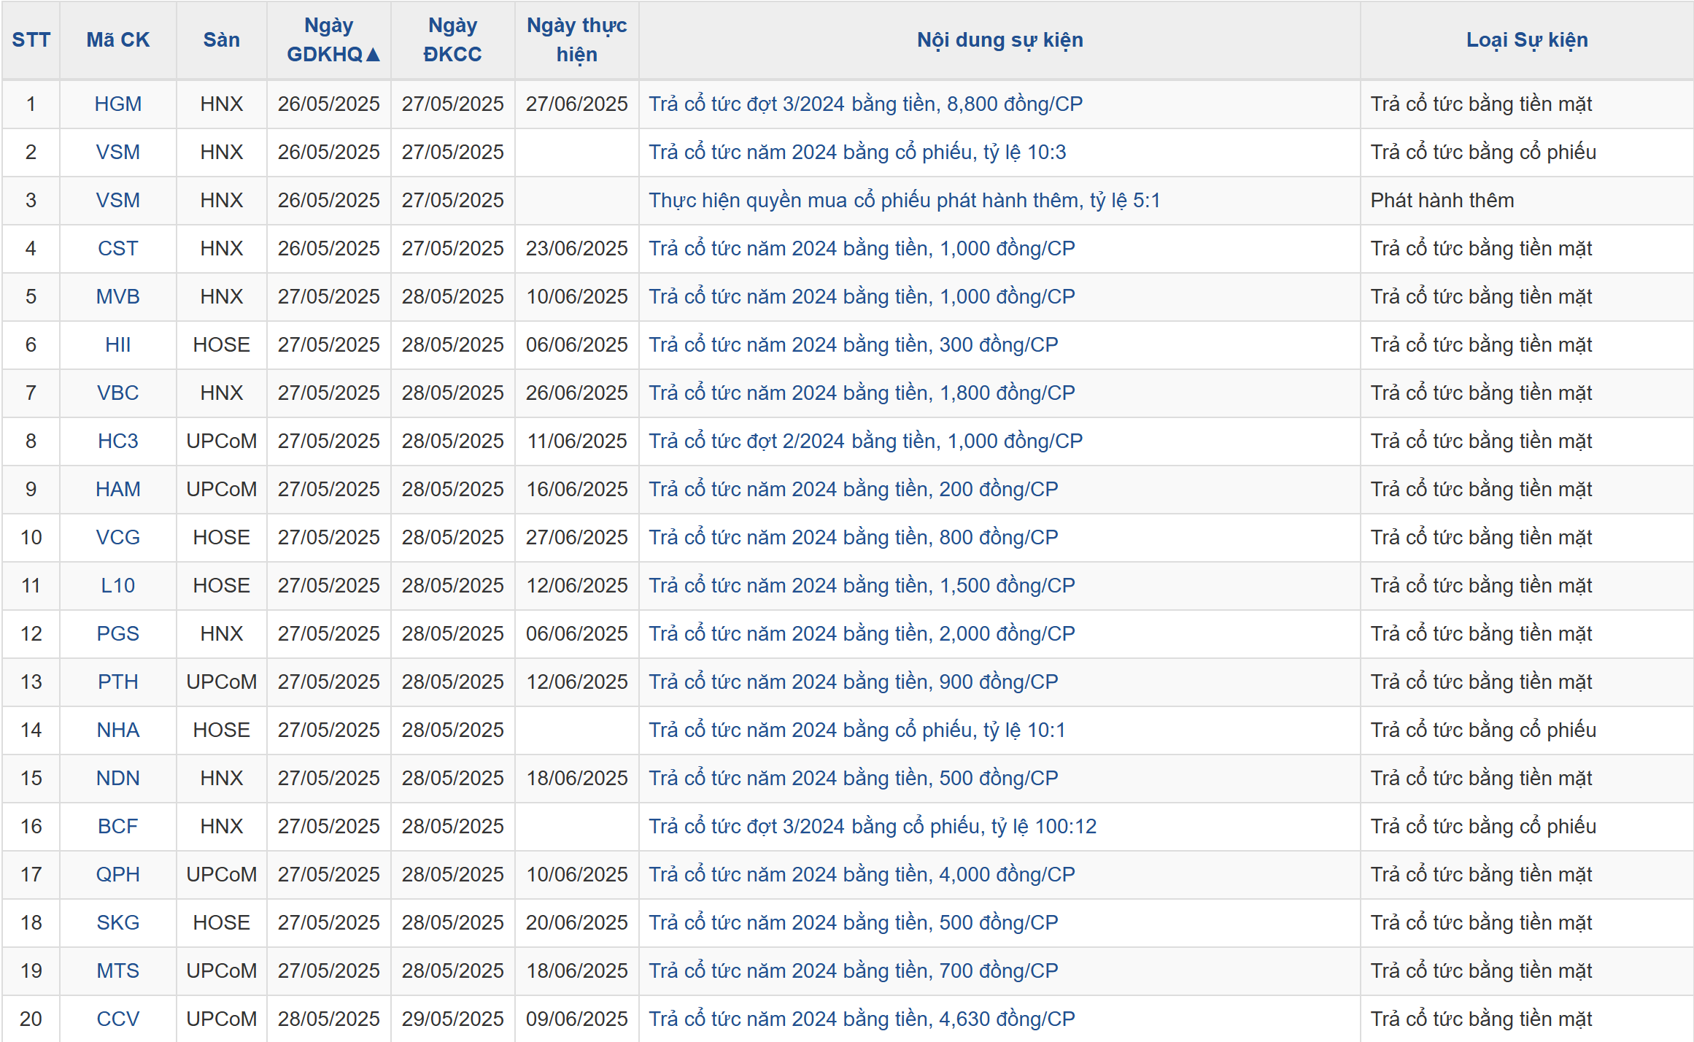Open HGM dividend event 8,800 đồng/CP
This screenshot has height=1042, width=1694.
[866, 104]
